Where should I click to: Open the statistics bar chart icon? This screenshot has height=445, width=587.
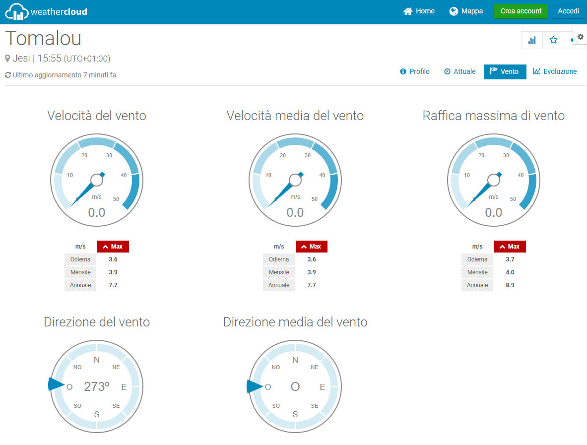[x=532, y=40]
